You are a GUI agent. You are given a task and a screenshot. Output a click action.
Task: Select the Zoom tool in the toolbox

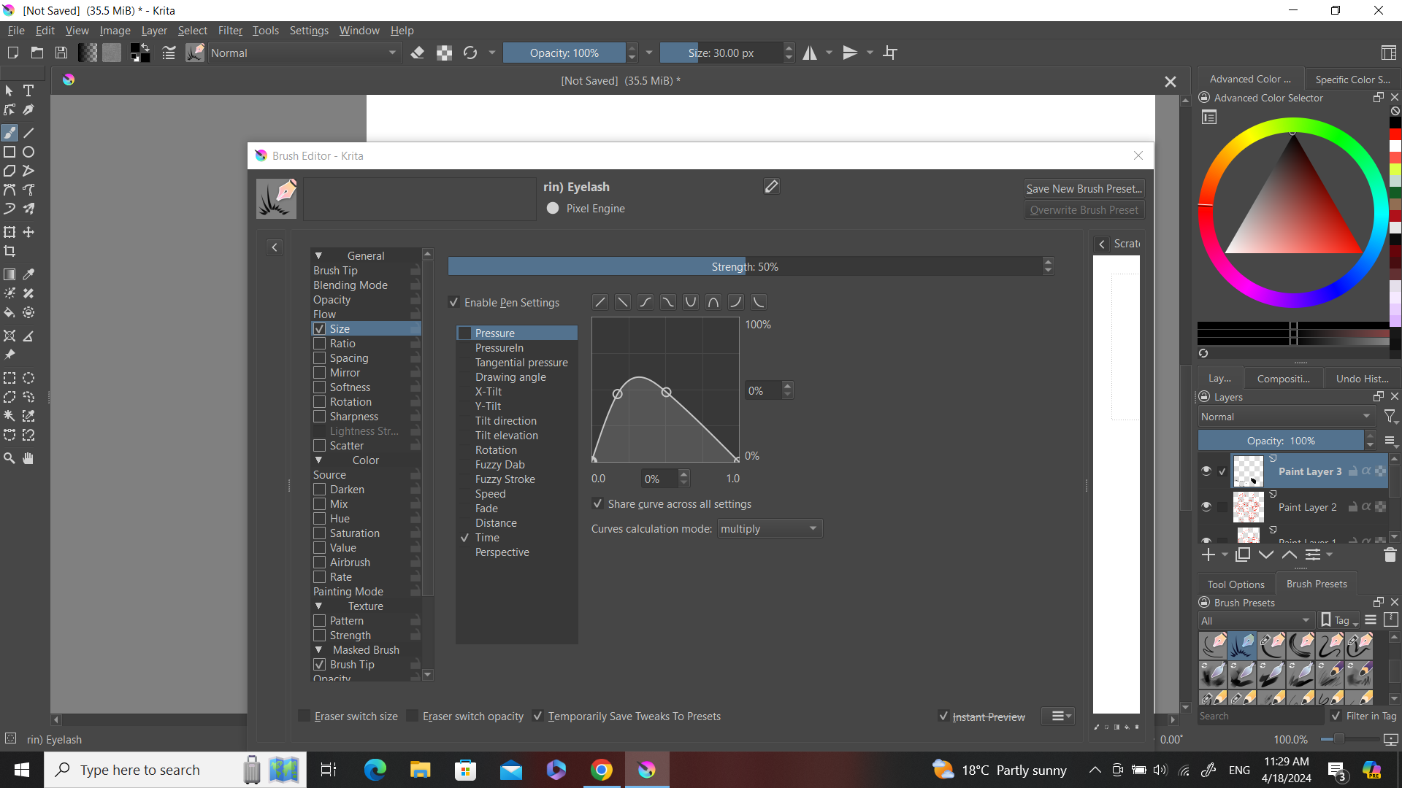tap(9, 458)
